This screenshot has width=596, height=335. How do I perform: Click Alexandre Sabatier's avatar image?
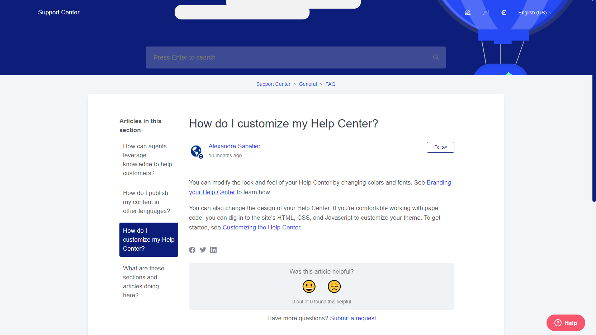[x=197, y=151]
